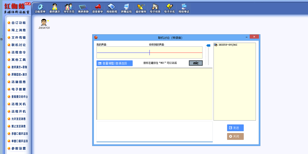308x154 pixels.
Task: Open the 功能菜单 function menu
Action: click(x=40, y=8)
